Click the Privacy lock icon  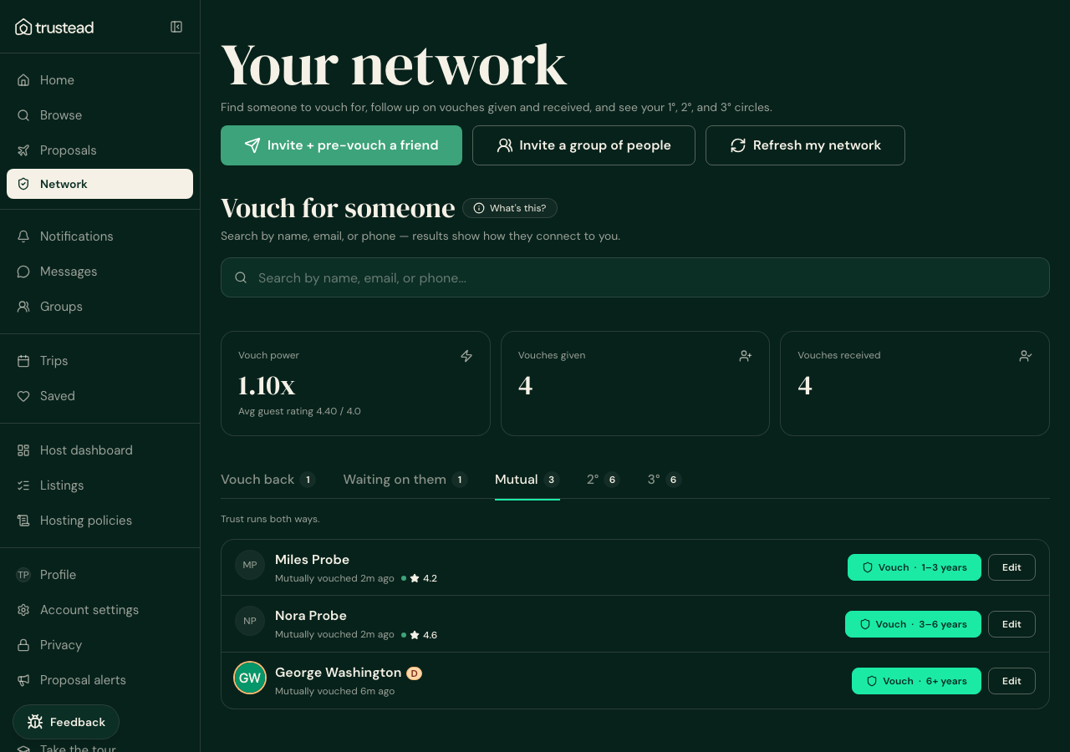tap(23, 645)
